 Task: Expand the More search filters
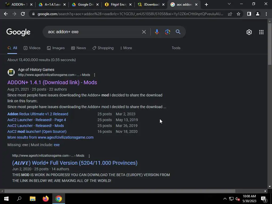pyautogui.click(x=126, y=48)
